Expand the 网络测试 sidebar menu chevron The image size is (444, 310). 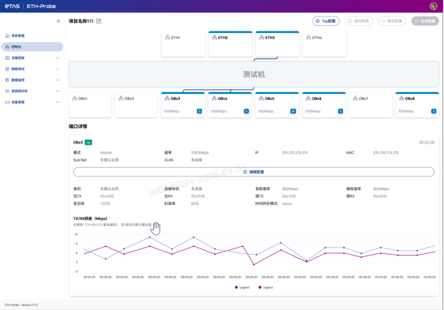pos(57,69)
